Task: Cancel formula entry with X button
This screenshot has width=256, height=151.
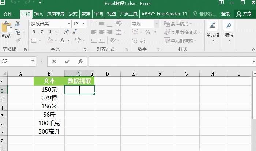Action: point(54,61)
